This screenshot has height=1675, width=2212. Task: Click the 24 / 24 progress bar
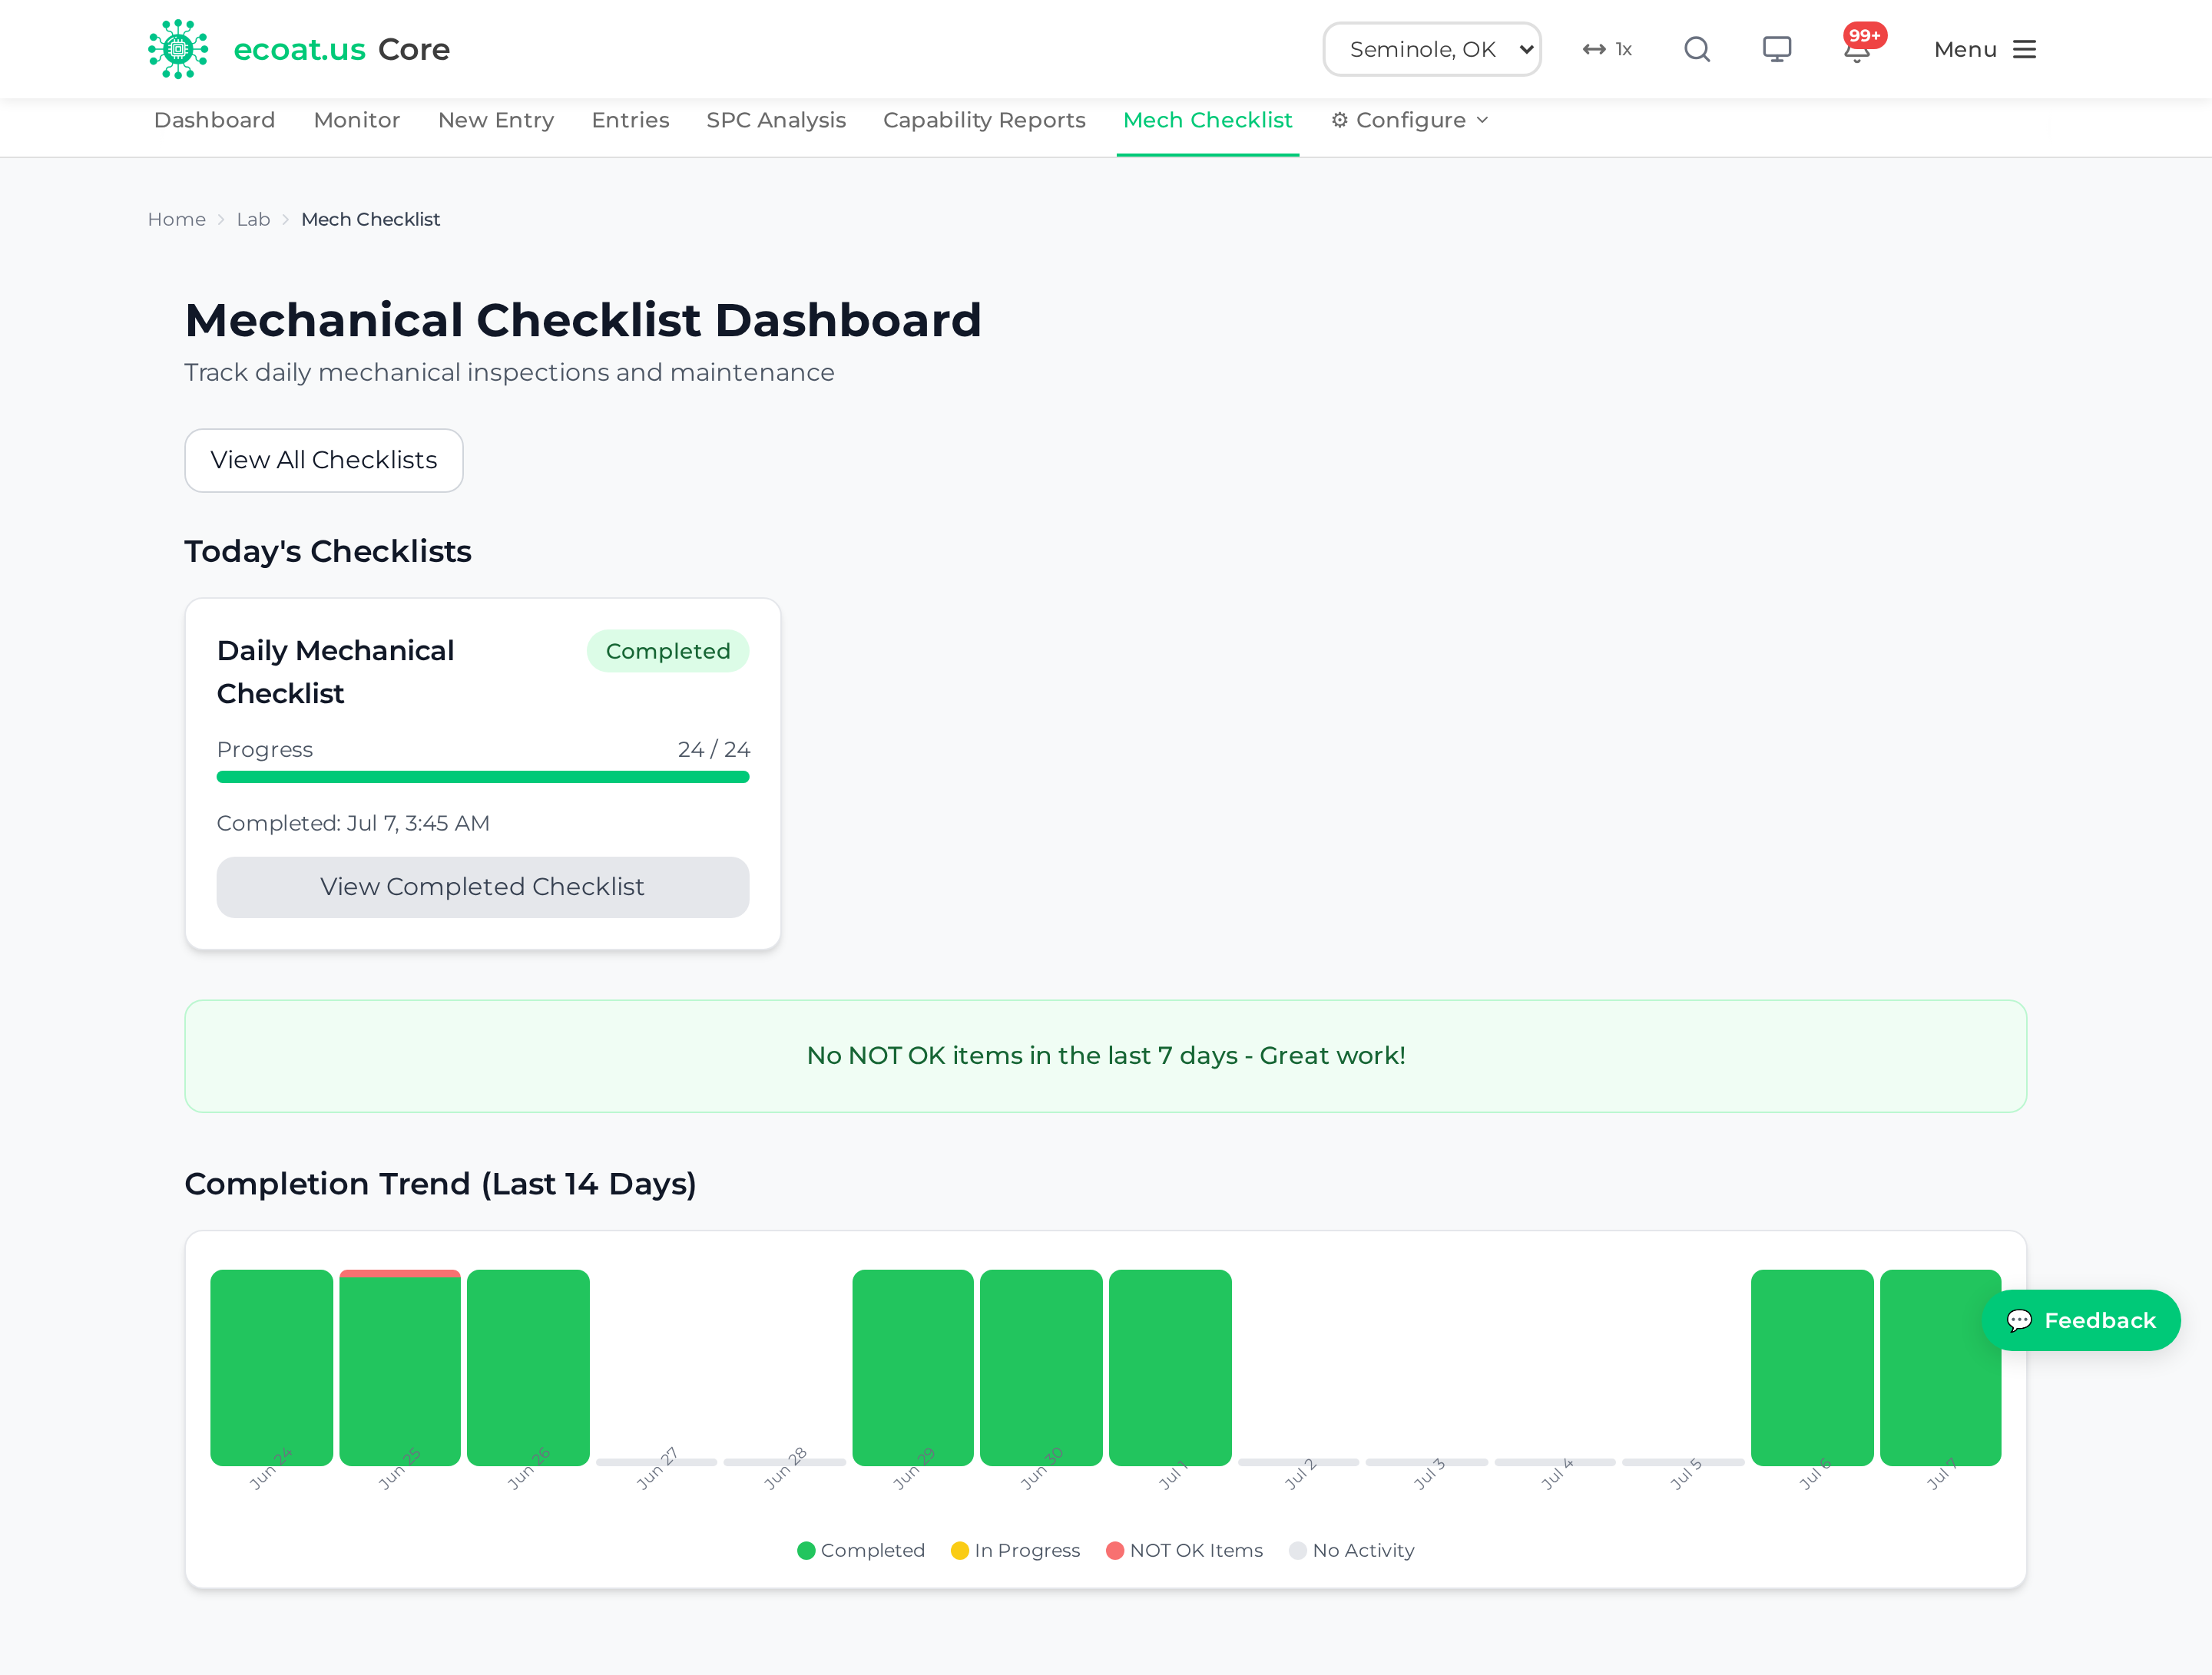pos(483,777)
